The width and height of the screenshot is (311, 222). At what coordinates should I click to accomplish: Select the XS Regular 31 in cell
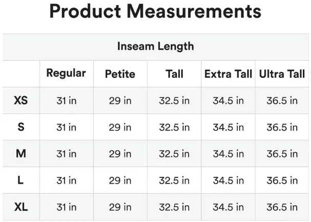[66, 100]
